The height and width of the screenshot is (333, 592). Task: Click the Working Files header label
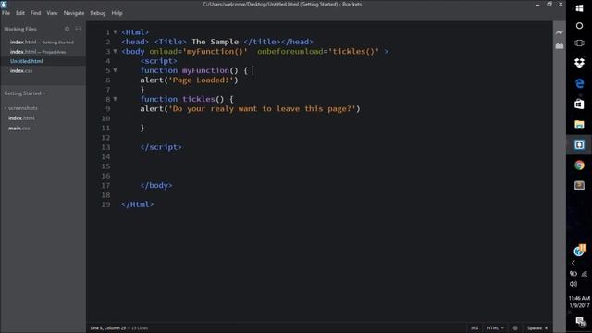click(x=20, y=29)
